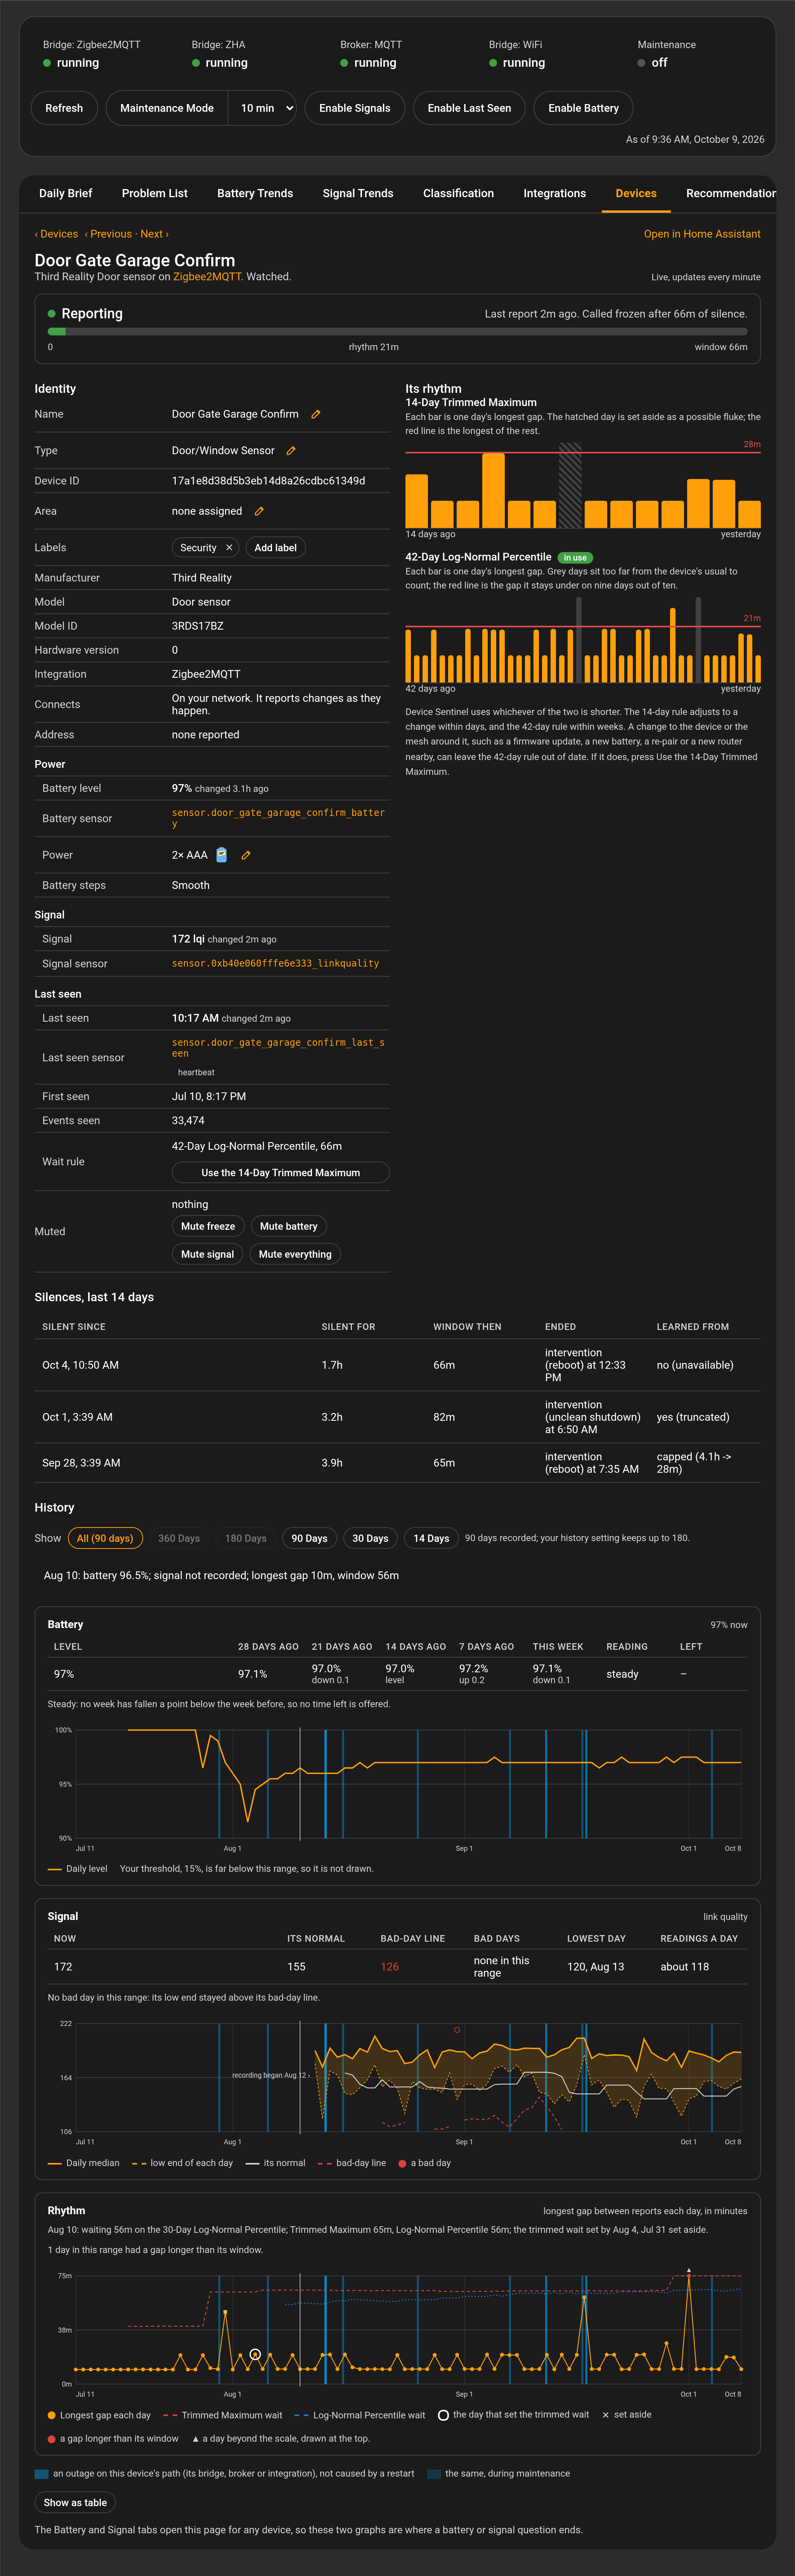795x2576 pixels.
Task: Edit the Type Door/Window Sensor pencil icon
Action: point(291,451)
